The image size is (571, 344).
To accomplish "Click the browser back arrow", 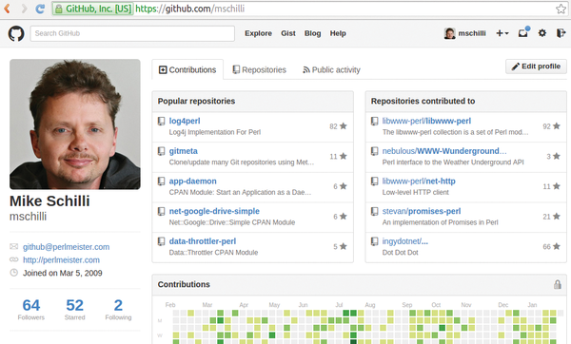I will [7, 9].
